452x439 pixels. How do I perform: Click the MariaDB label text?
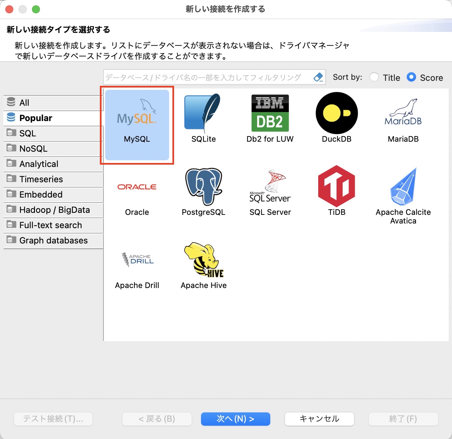pyautogui.click(x=403, y=139)
